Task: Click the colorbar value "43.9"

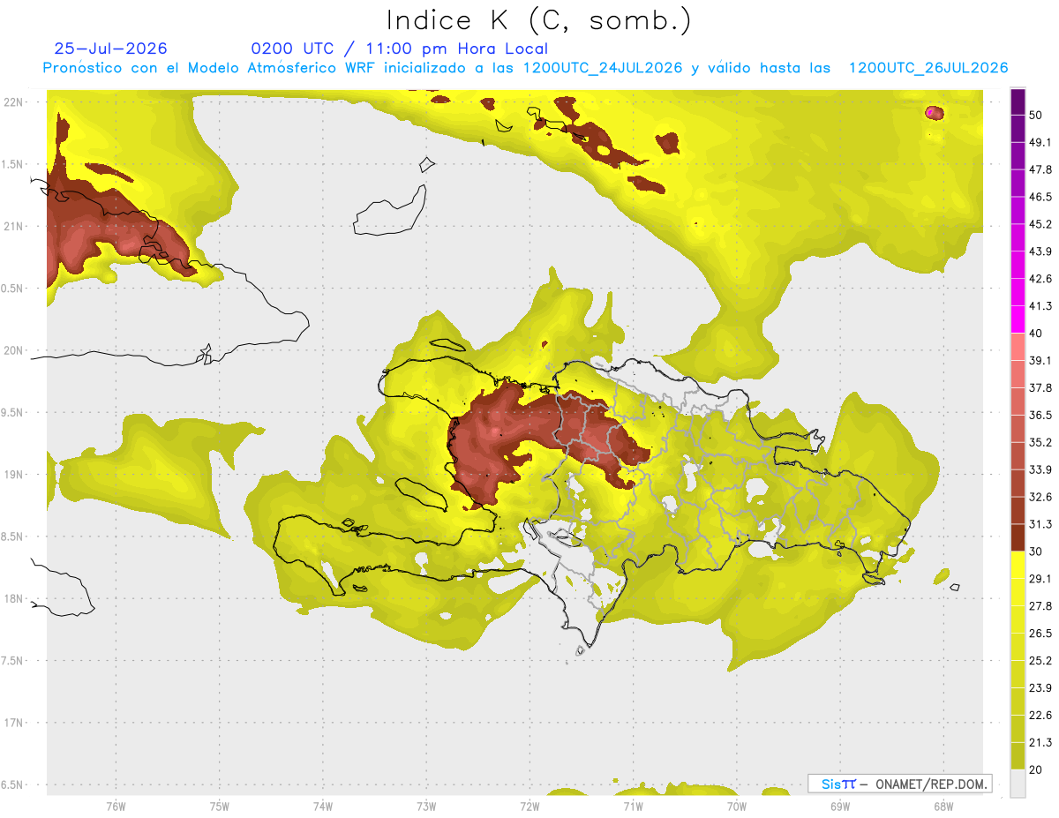Action: pyautogui.click(x=1040, y=251)
